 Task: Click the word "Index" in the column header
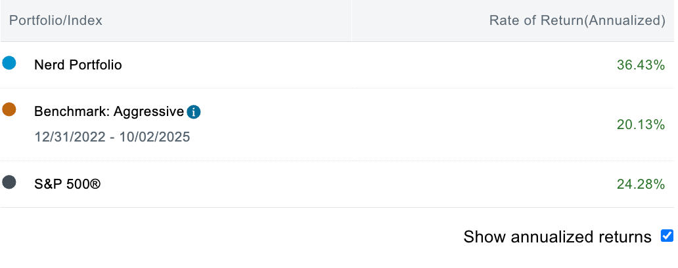pos(85,20)
